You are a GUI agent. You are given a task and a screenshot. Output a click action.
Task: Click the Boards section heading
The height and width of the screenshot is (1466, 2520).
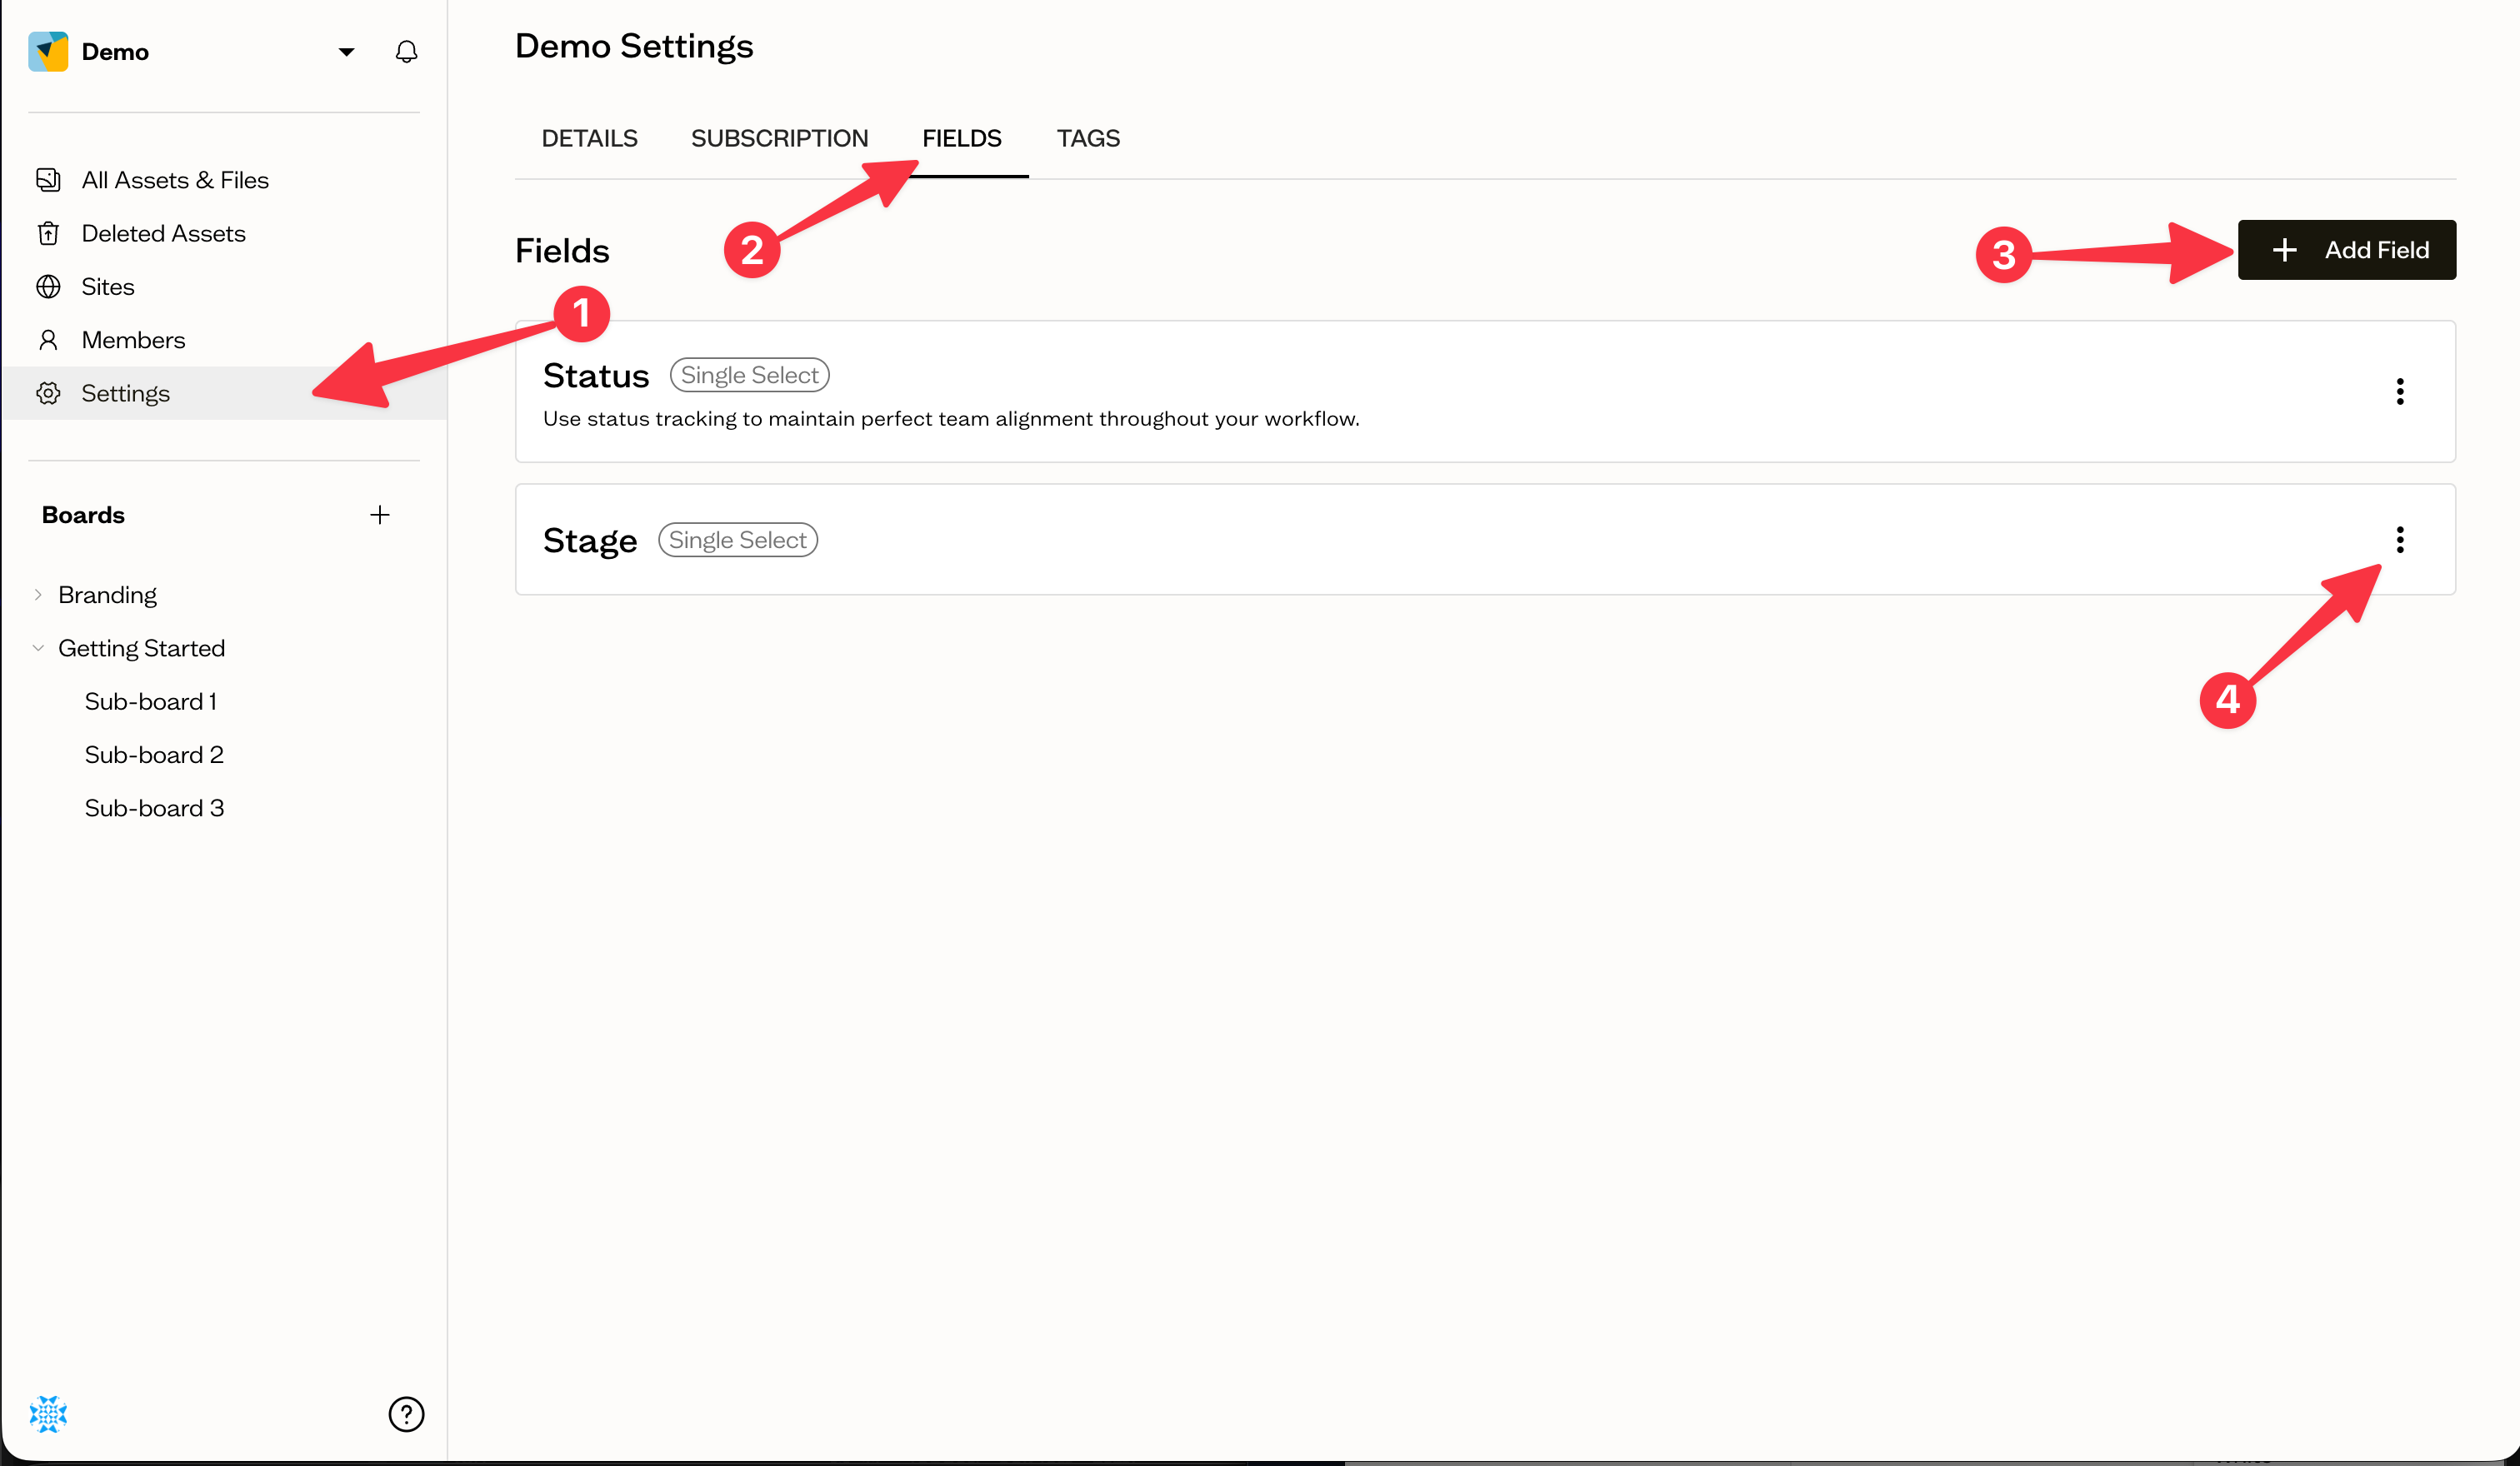(x=83, y=515)
